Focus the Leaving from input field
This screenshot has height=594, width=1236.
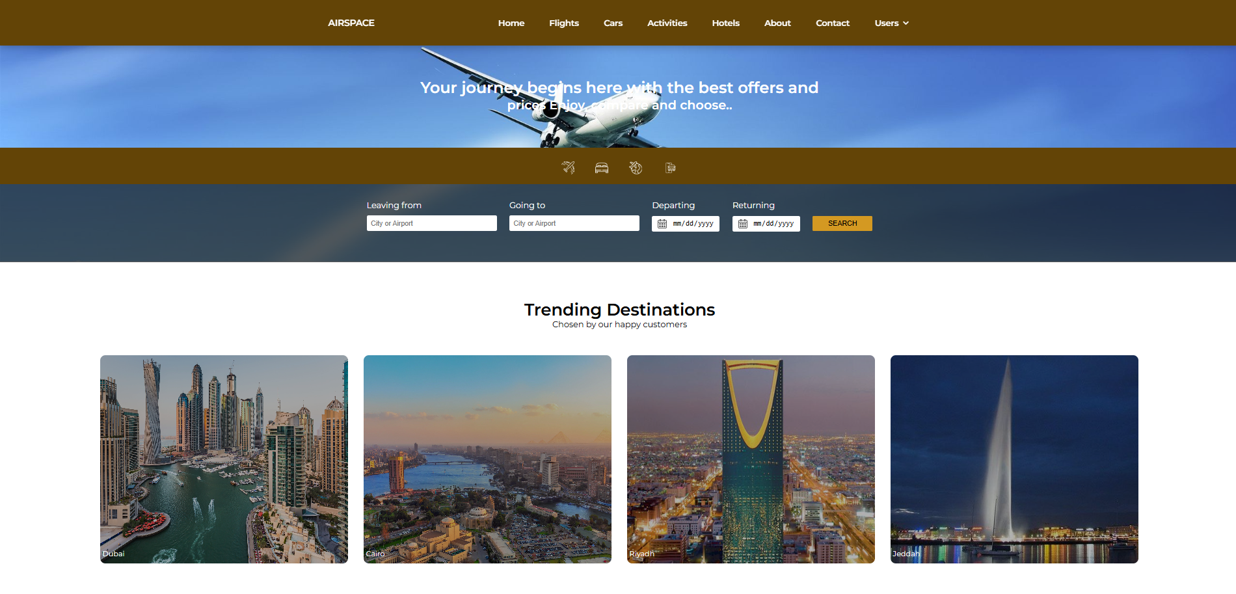[x=432, y=223]
